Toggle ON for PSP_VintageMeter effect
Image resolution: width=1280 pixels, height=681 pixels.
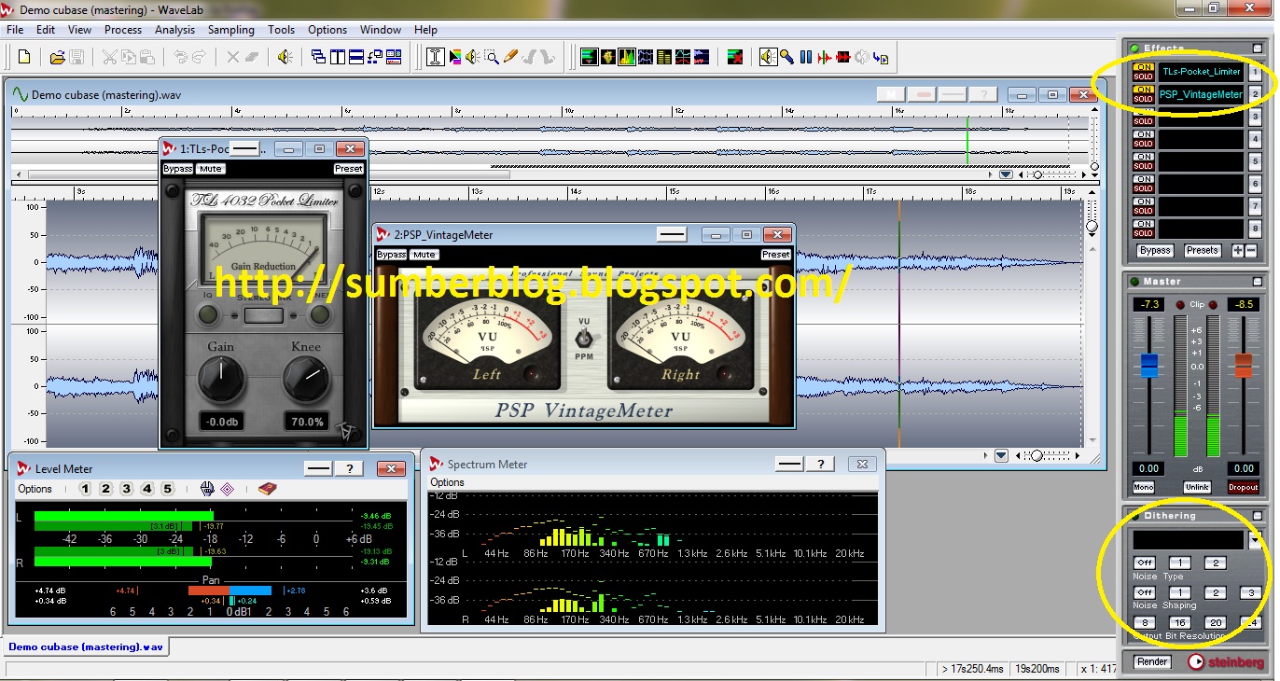coord(1143,90)
